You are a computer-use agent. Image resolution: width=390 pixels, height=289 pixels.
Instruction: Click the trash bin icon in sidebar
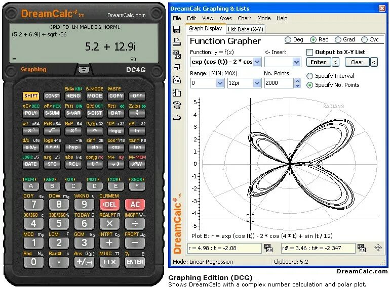[177, 105]
